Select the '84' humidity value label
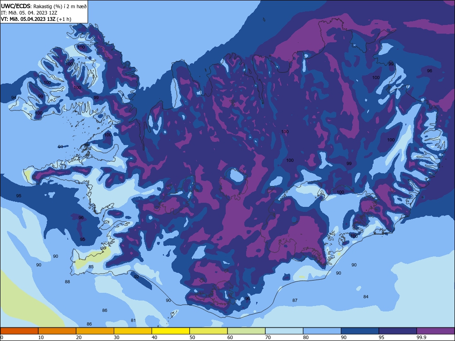Screen dimensions: 455x341 (366, 296)
